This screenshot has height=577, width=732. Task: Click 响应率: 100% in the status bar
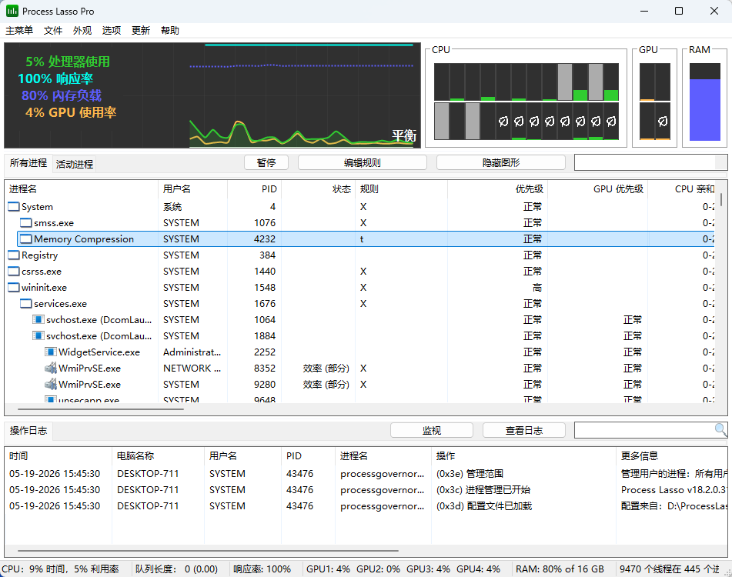(x=262, y=569)
